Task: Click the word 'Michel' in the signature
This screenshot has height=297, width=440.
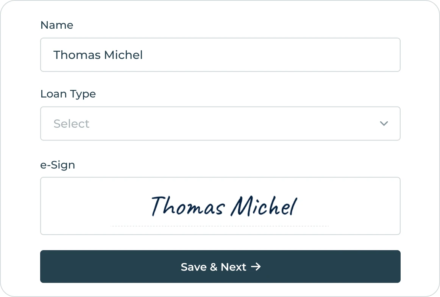Action: click(264, 206)
